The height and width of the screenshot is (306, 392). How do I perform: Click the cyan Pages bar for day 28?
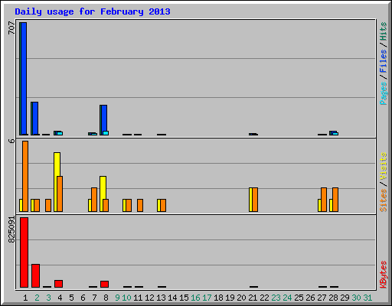point(335,134)
